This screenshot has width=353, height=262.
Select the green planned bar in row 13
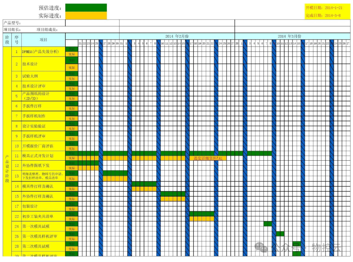[x=115, y=173]
